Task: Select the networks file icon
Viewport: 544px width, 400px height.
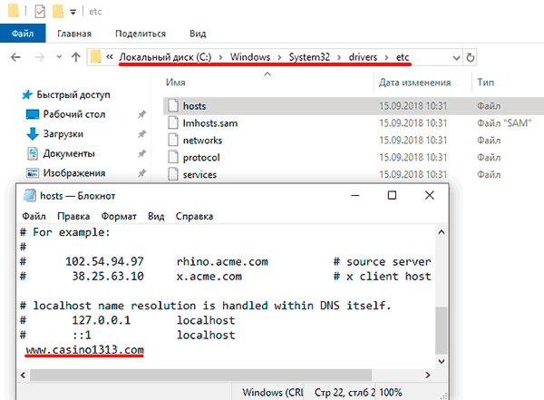Action: (173, 140)
